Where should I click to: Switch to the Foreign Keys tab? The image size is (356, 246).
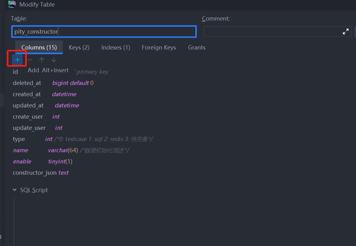pyautogui.click(x=159, y=48)
